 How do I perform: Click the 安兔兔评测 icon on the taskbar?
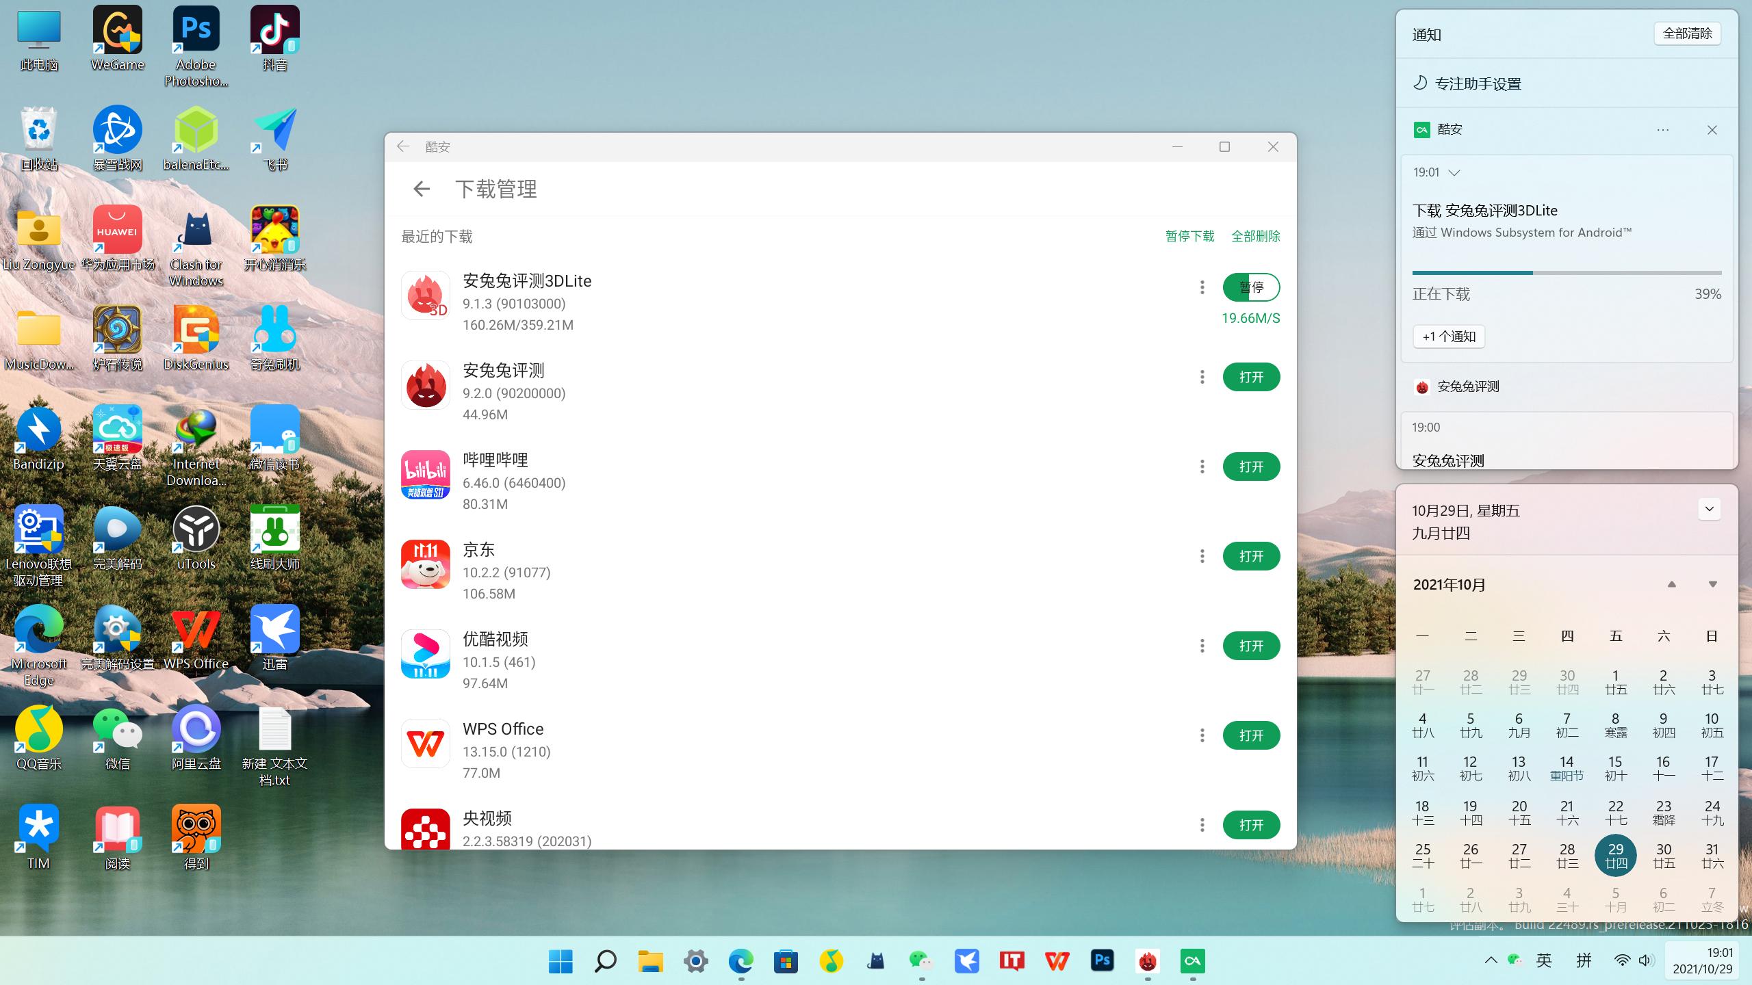pos(1146,960)
